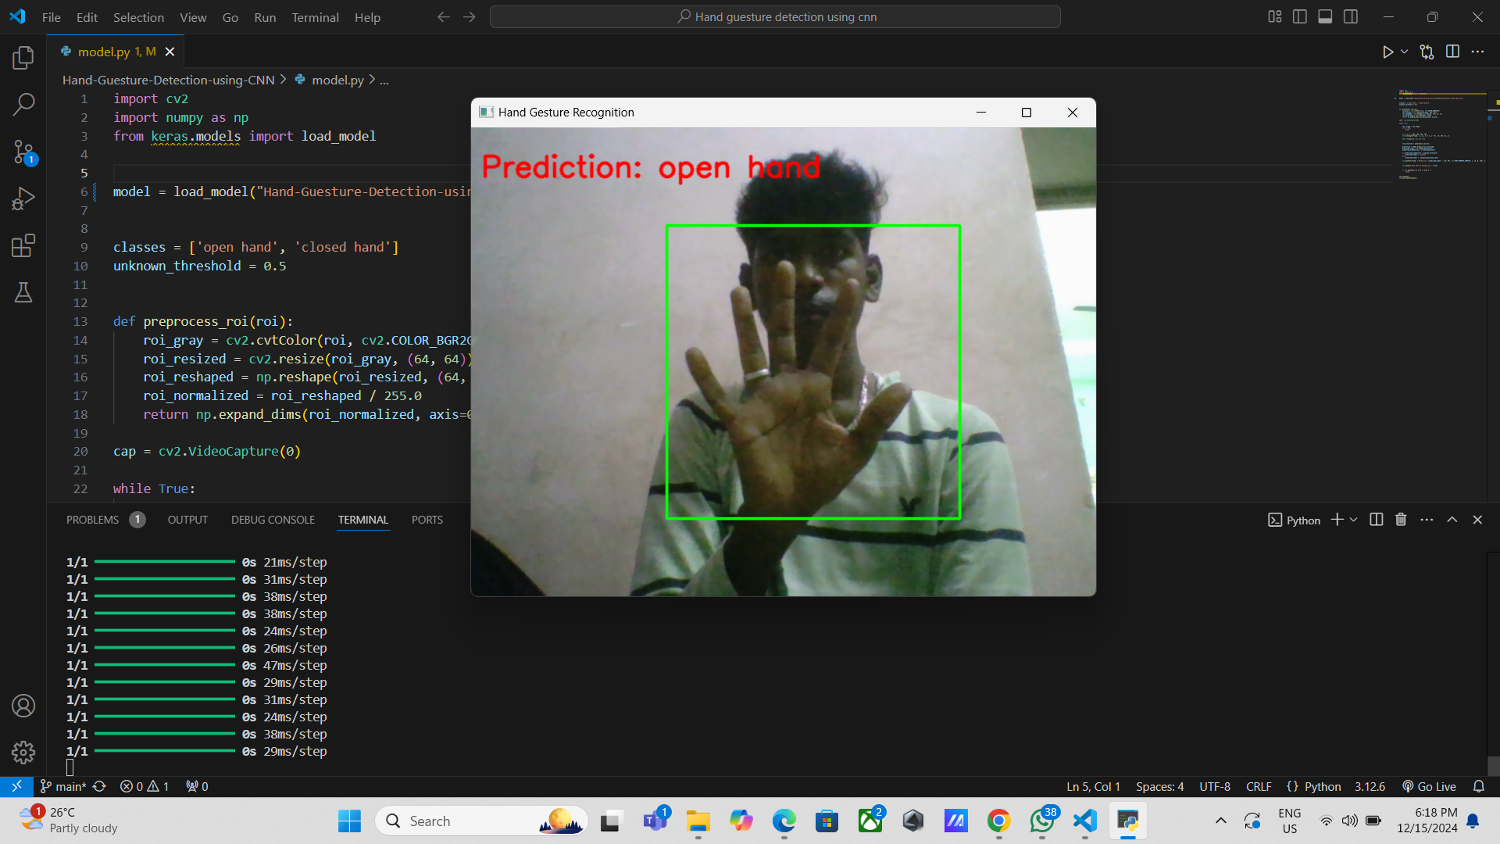
Task: Open the Extensions view
Action: [x=23, y=245]
